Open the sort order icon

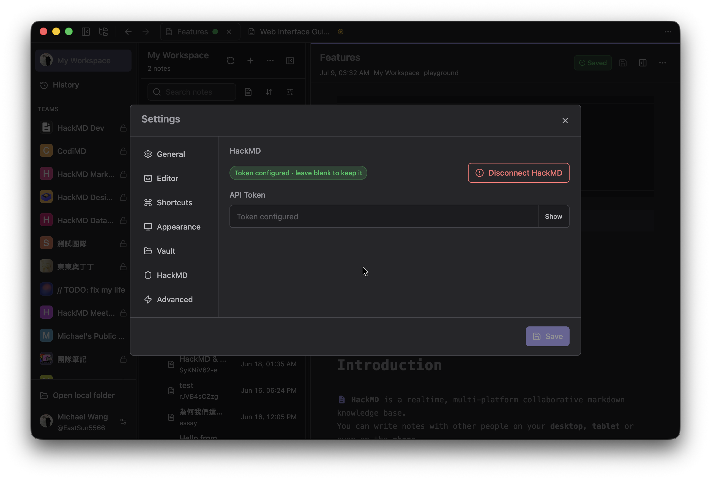pyautogui.click(x=269, y=92)
